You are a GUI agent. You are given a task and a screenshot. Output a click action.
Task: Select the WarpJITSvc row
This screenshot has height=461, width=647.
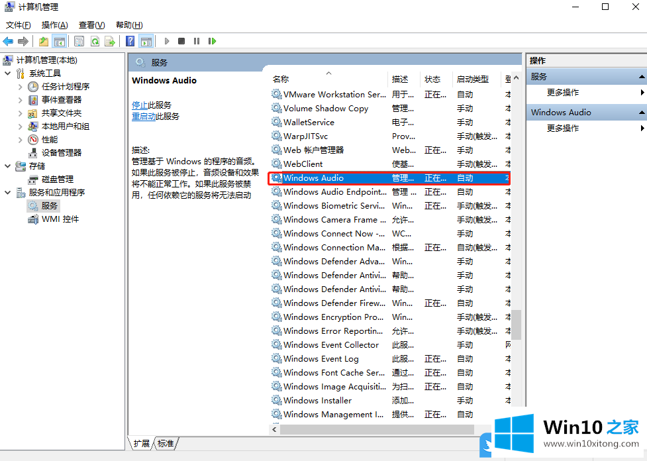click(x=390, y=136)
